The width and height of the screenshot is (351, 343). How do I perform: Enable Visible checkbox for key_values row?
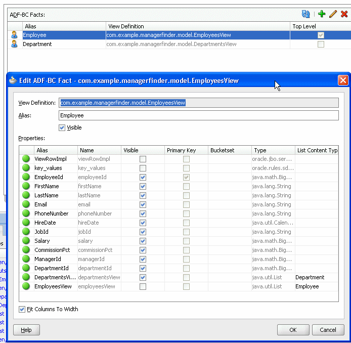[143, 168]
